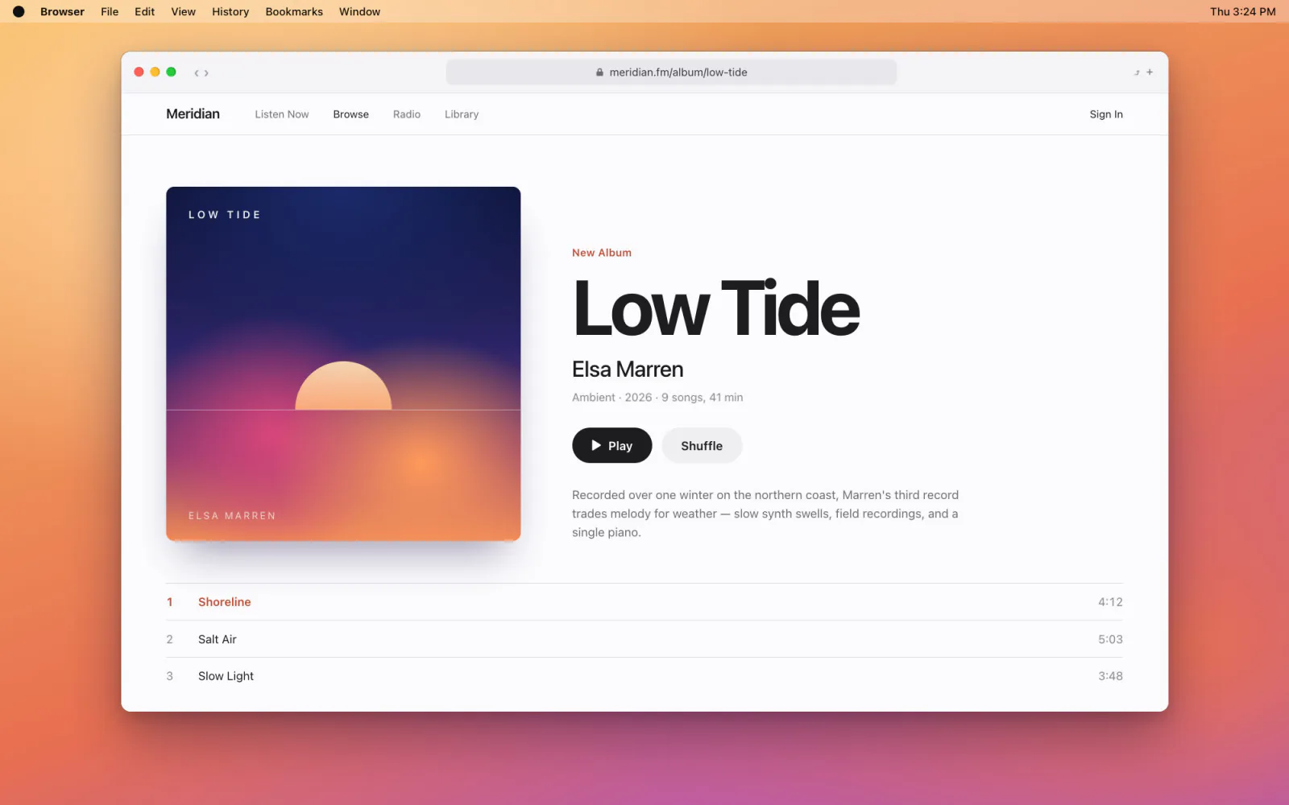Open the Edit menu
1289x805 pixels.
[x=145, y=11]
